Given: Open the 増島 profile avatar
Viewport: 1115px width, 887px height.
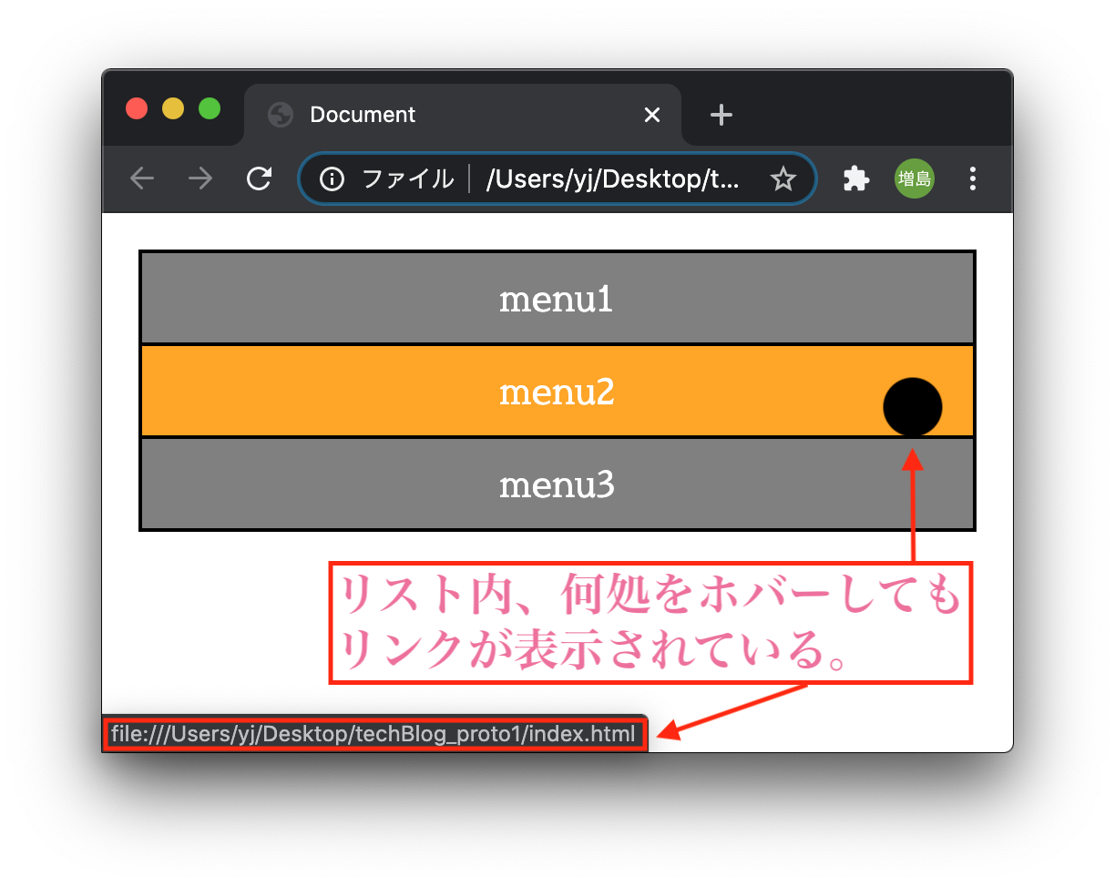Looking at the screenshot, I should [x=914, y=178].
